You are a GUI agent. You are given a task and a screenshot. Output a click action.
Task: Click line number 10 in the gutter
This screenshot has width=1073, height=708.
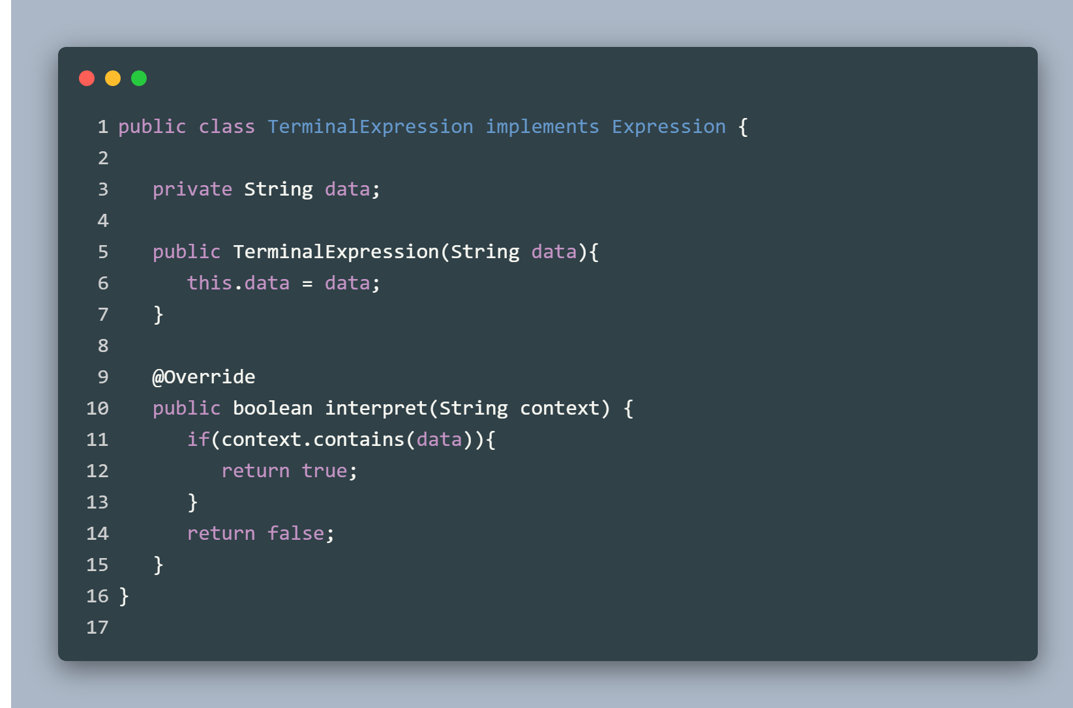97,408
